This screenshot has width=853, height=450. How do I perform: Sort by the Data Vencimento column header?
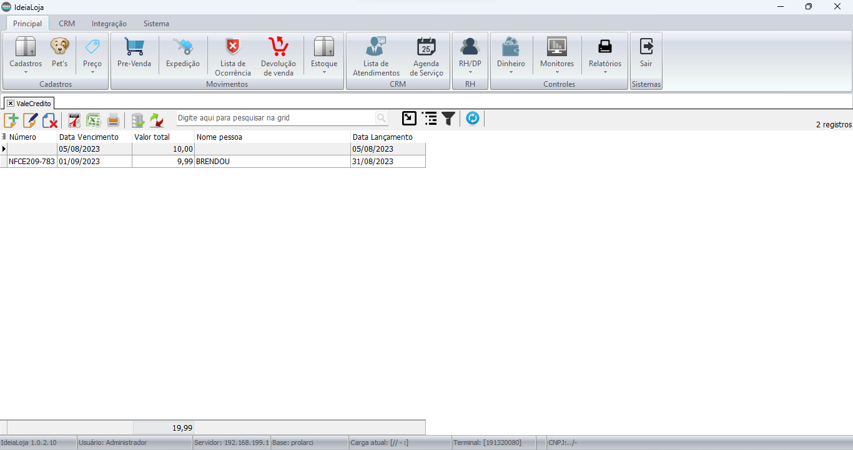[x=89, y=137]
